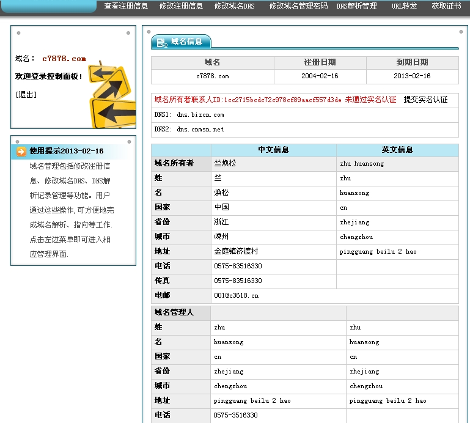Image resolution: width=470 pixels, height=423 pixels.
Task: Click the 到期日期 column header
Action: (412, 62)
